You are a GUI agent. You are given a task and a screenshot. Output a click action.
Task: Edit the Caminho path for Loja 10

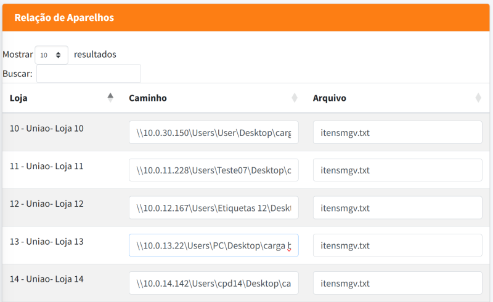[x=213, y=132]
